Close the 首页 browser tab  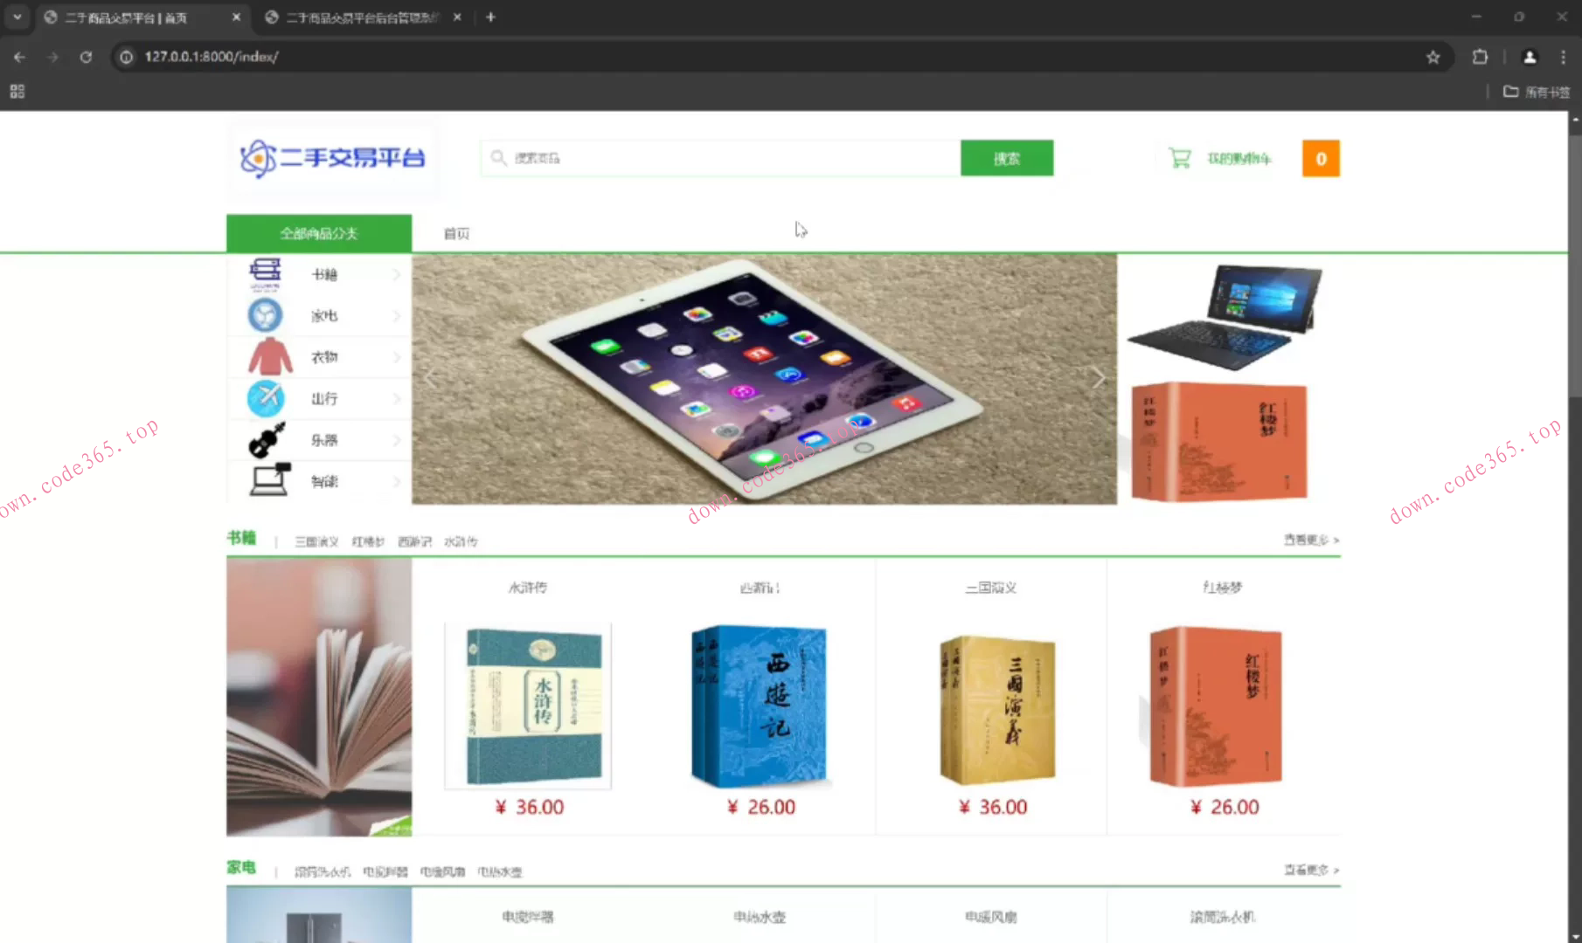pos(236,17)
